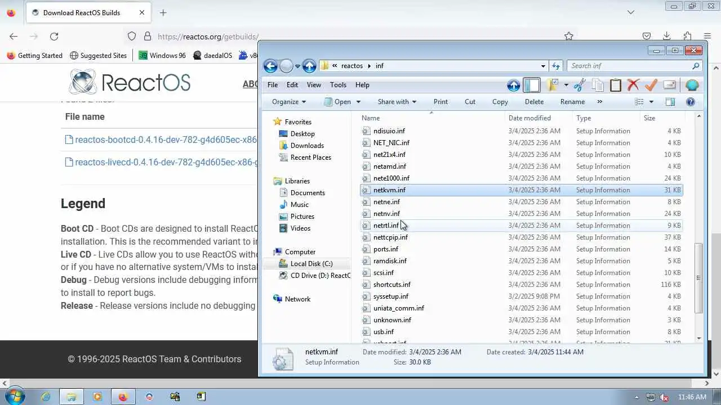Open the Windows 96 bookmark
The width and height of the screenshot is (721, 405).
click(162, 55)
